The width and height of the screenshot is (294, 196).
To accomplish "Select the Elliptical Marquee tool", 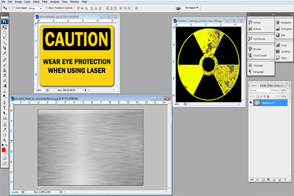I will 4,33.
